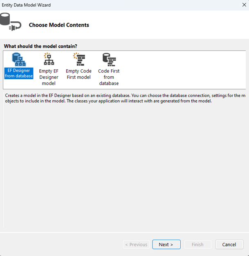Viewport: 249px width, 256px height.
Task: Click the 'Code First from database' text label
Action: coord(109,77)
